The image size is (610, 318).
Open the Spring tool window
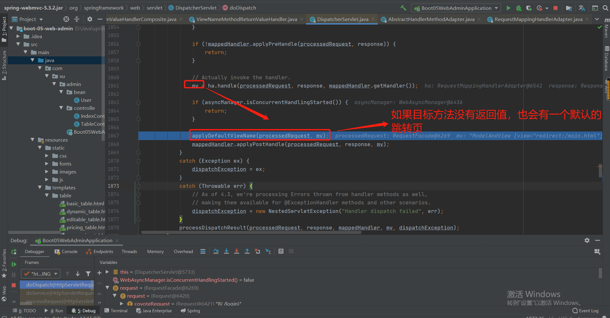coord(190,311)
